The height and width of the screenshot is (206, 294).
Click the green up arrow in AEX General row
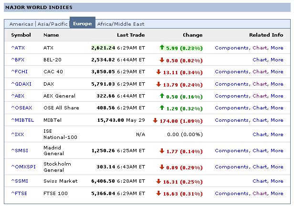coord(162,96)
